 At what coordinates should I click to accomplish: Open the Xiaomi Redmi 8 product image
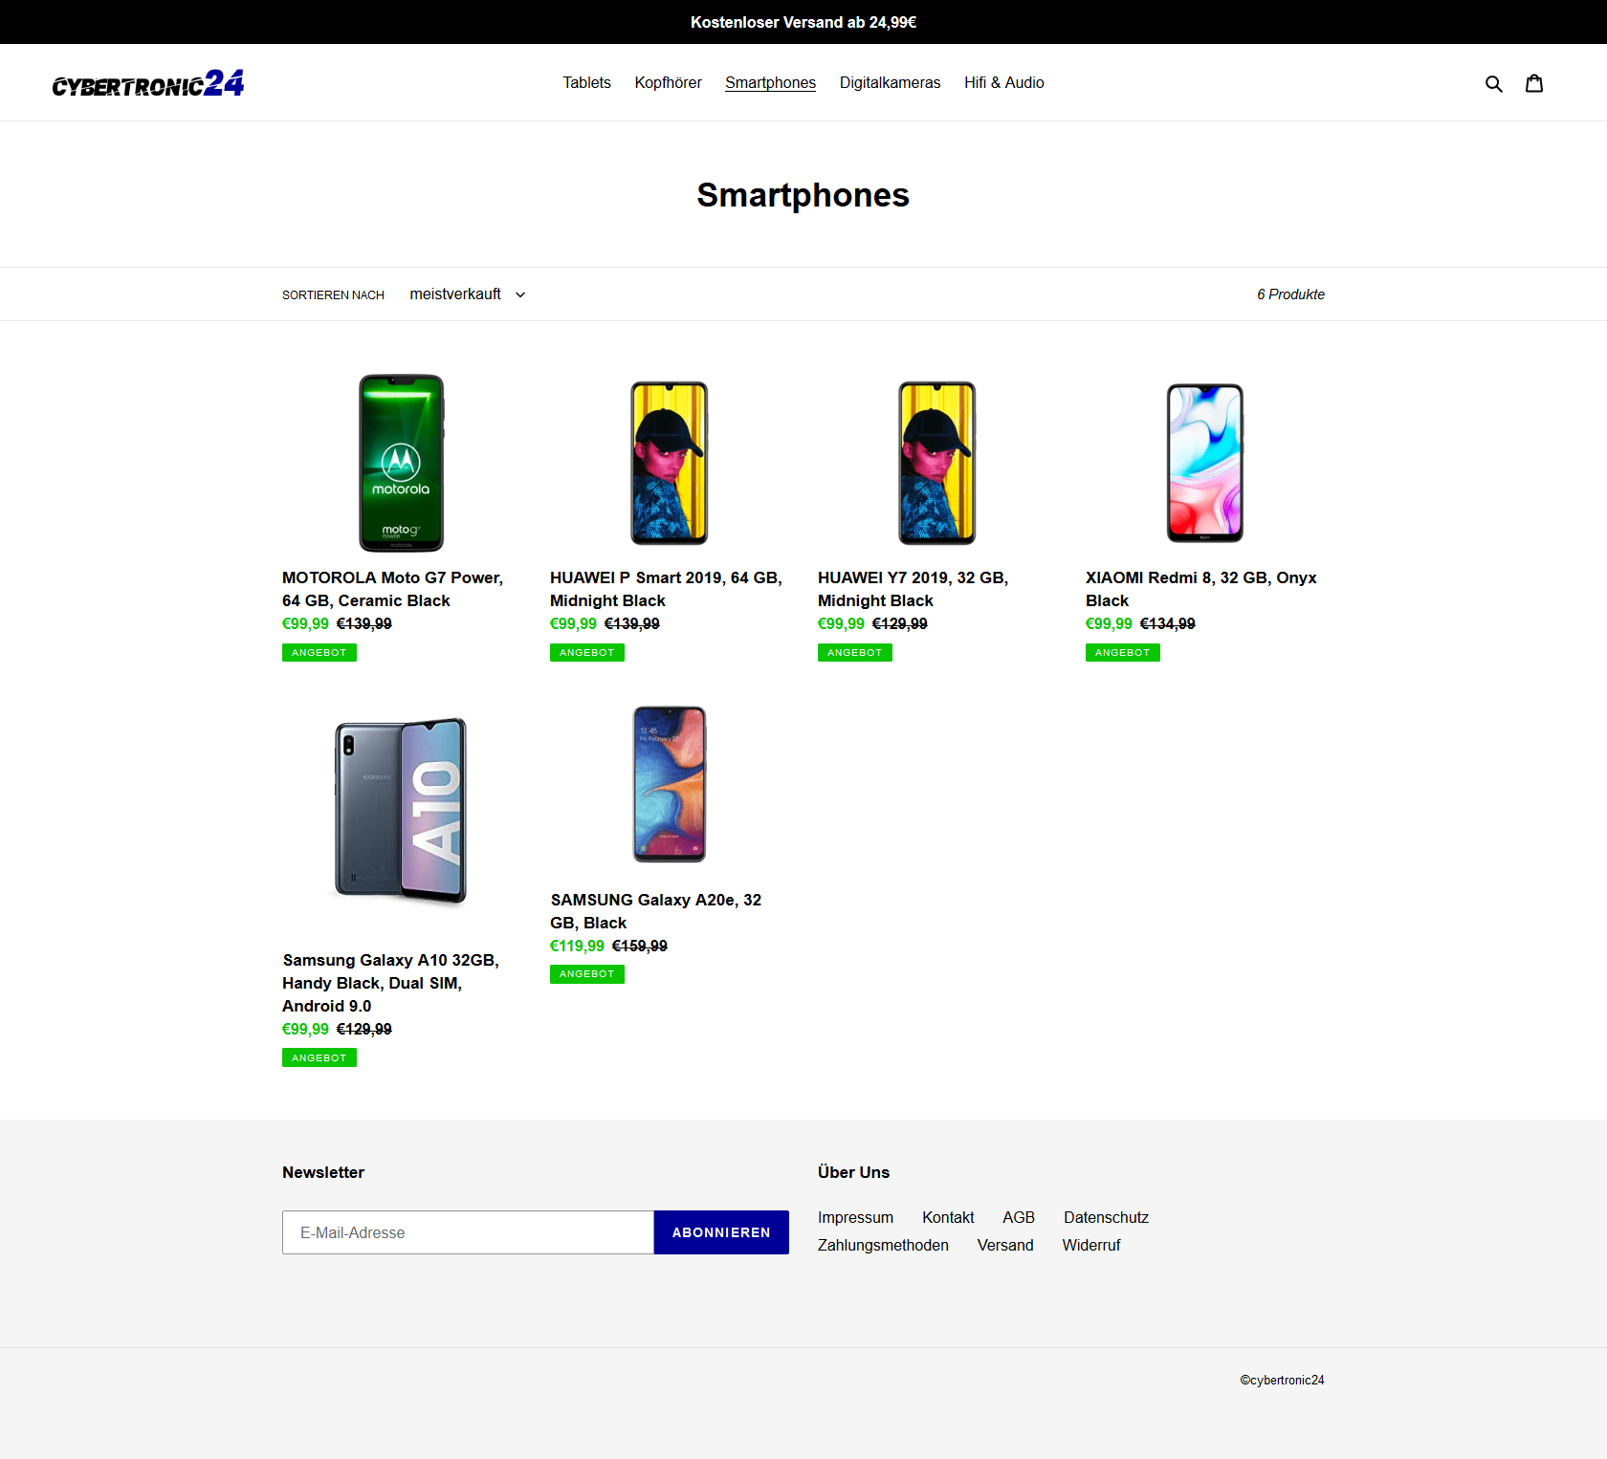coord(1205,463)
